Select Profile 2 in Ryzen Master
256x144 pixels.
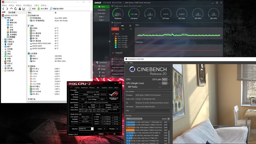point(101,20)
